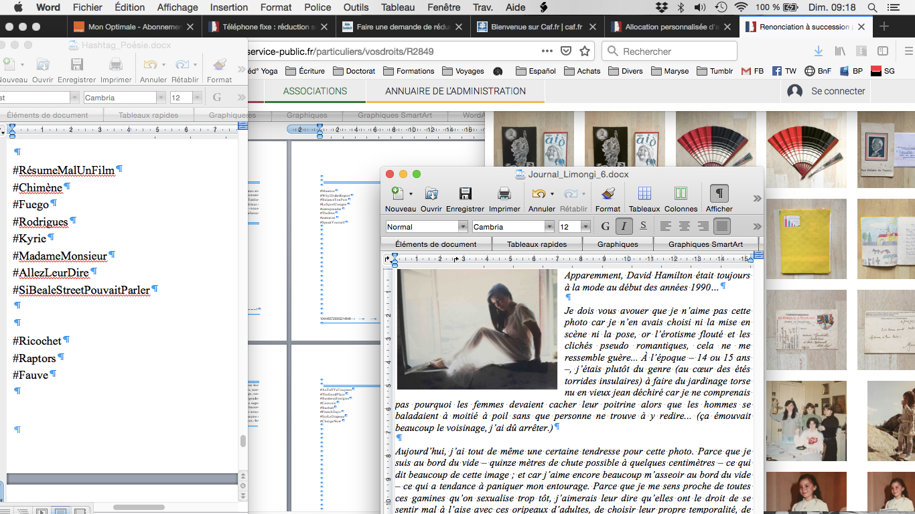This screenshot has width=915, height=514.
Task: Open Cambria font dropdown in Journal_Limongi_6 window
Action: click(x=549, y=227)
